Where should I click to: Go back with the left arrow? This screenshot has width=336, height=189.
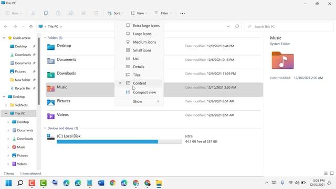(x=6, y=27)
